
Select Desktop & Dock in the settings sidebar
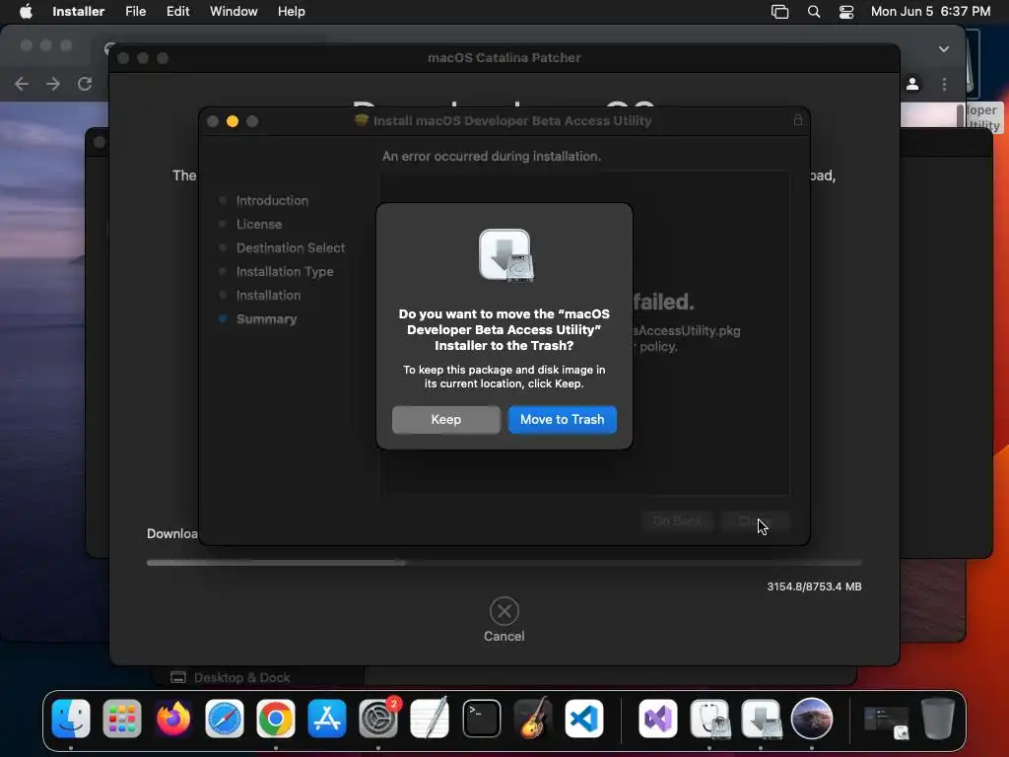point(241,677)
